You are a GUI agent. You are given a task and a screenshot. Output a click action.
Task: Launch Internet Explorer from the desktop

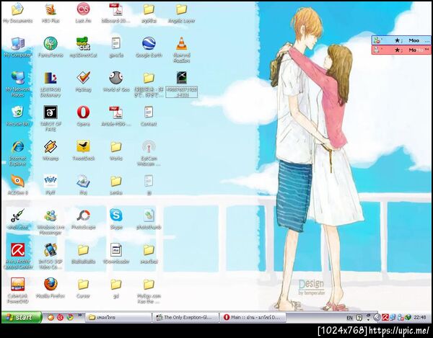pos(17,153)
